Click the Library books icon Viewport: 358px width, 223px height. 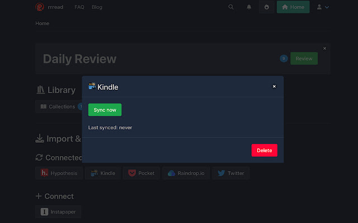[x=41, y=90]
